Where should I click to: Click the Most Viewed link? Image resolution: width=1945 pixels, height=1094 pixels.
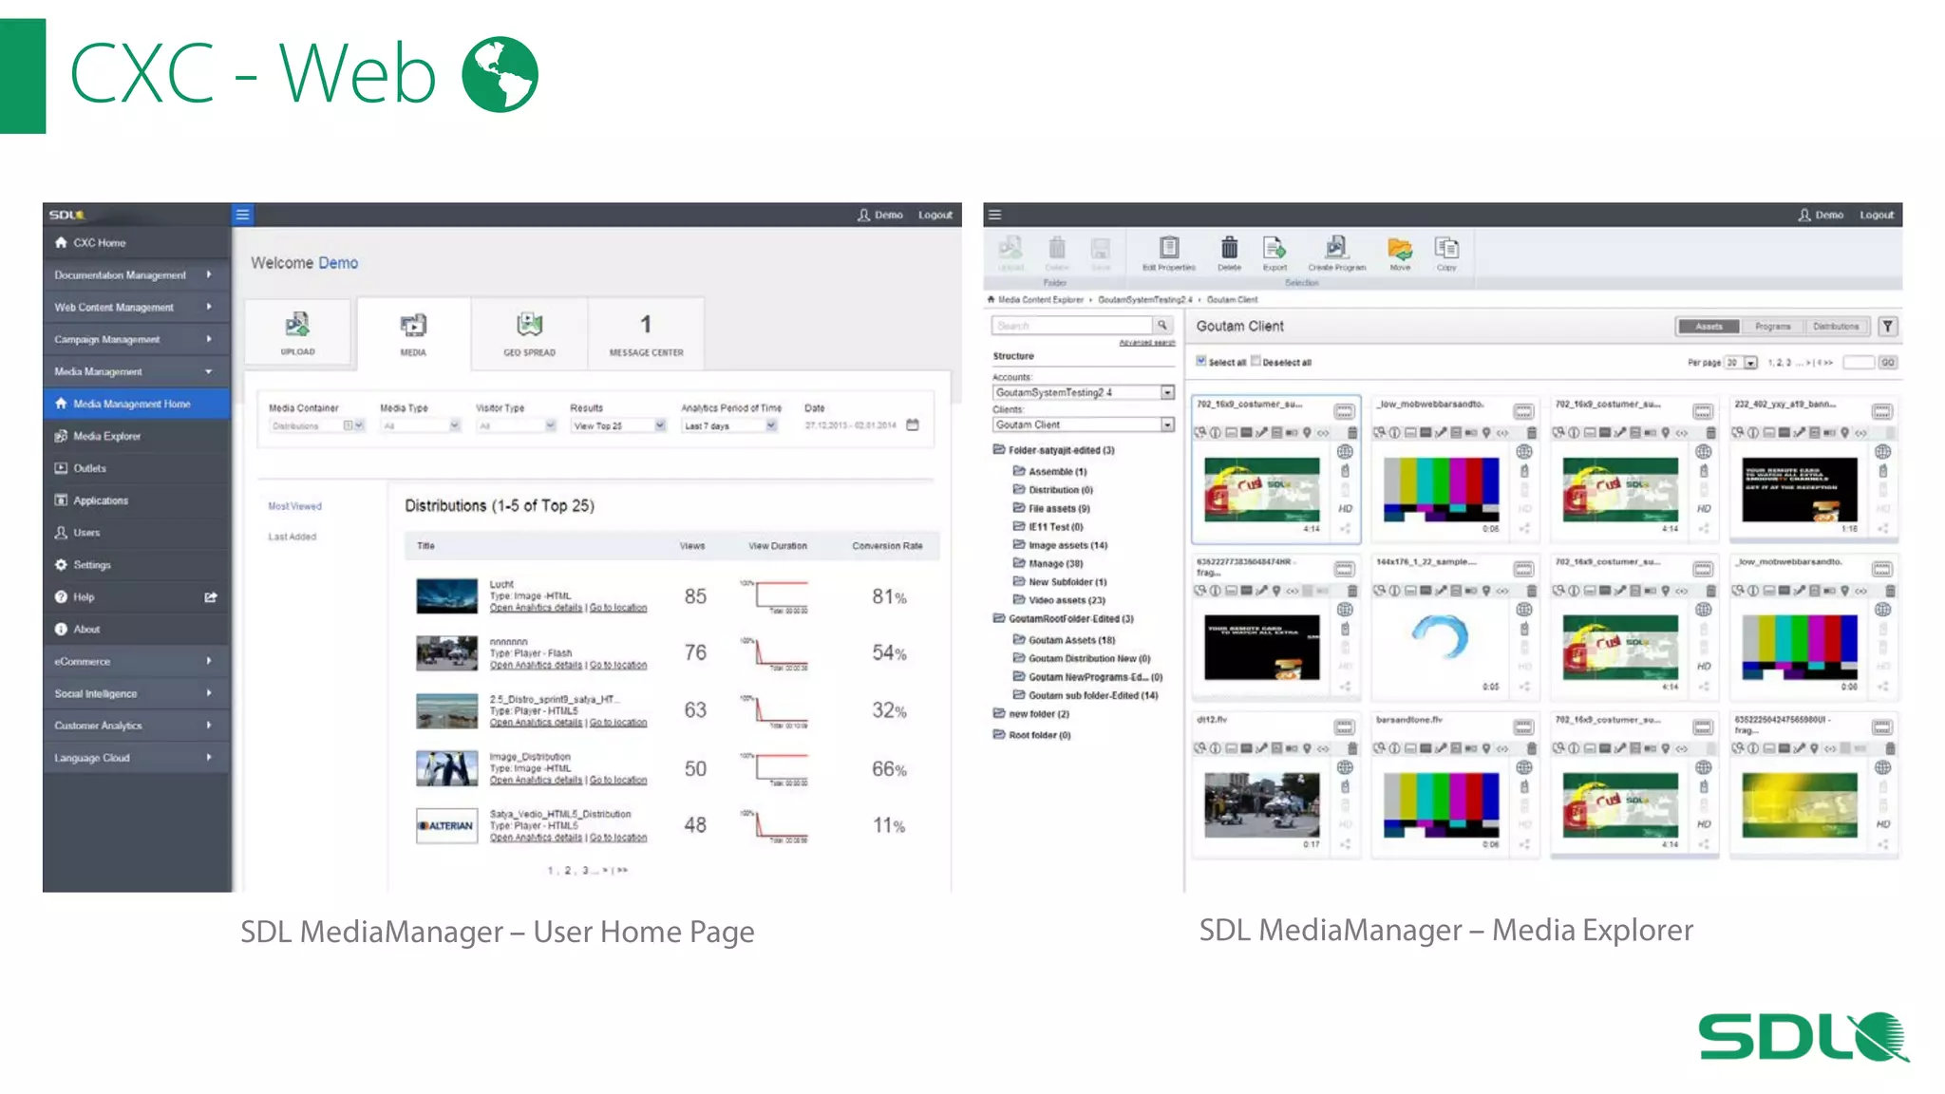click(x=294, y=506)
